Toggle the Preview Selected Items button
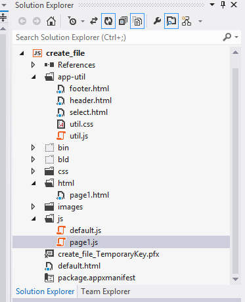 click(171, 21)
